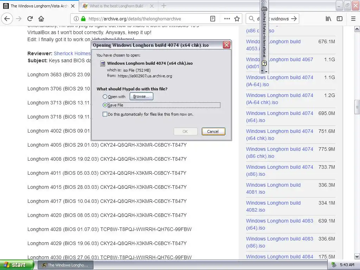Click the forward navigation arrow

[19, 19]
